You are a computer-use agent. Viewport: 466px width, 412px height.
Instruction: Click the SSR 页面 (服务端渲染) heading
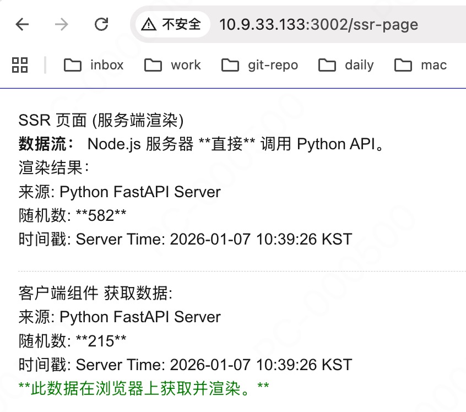tap(101, 121)
